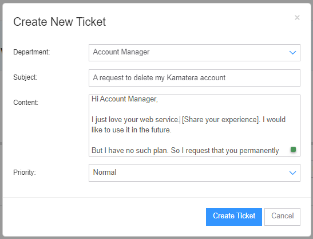
Task: Click the Create New Ticket heading
Action: point(60,22)
